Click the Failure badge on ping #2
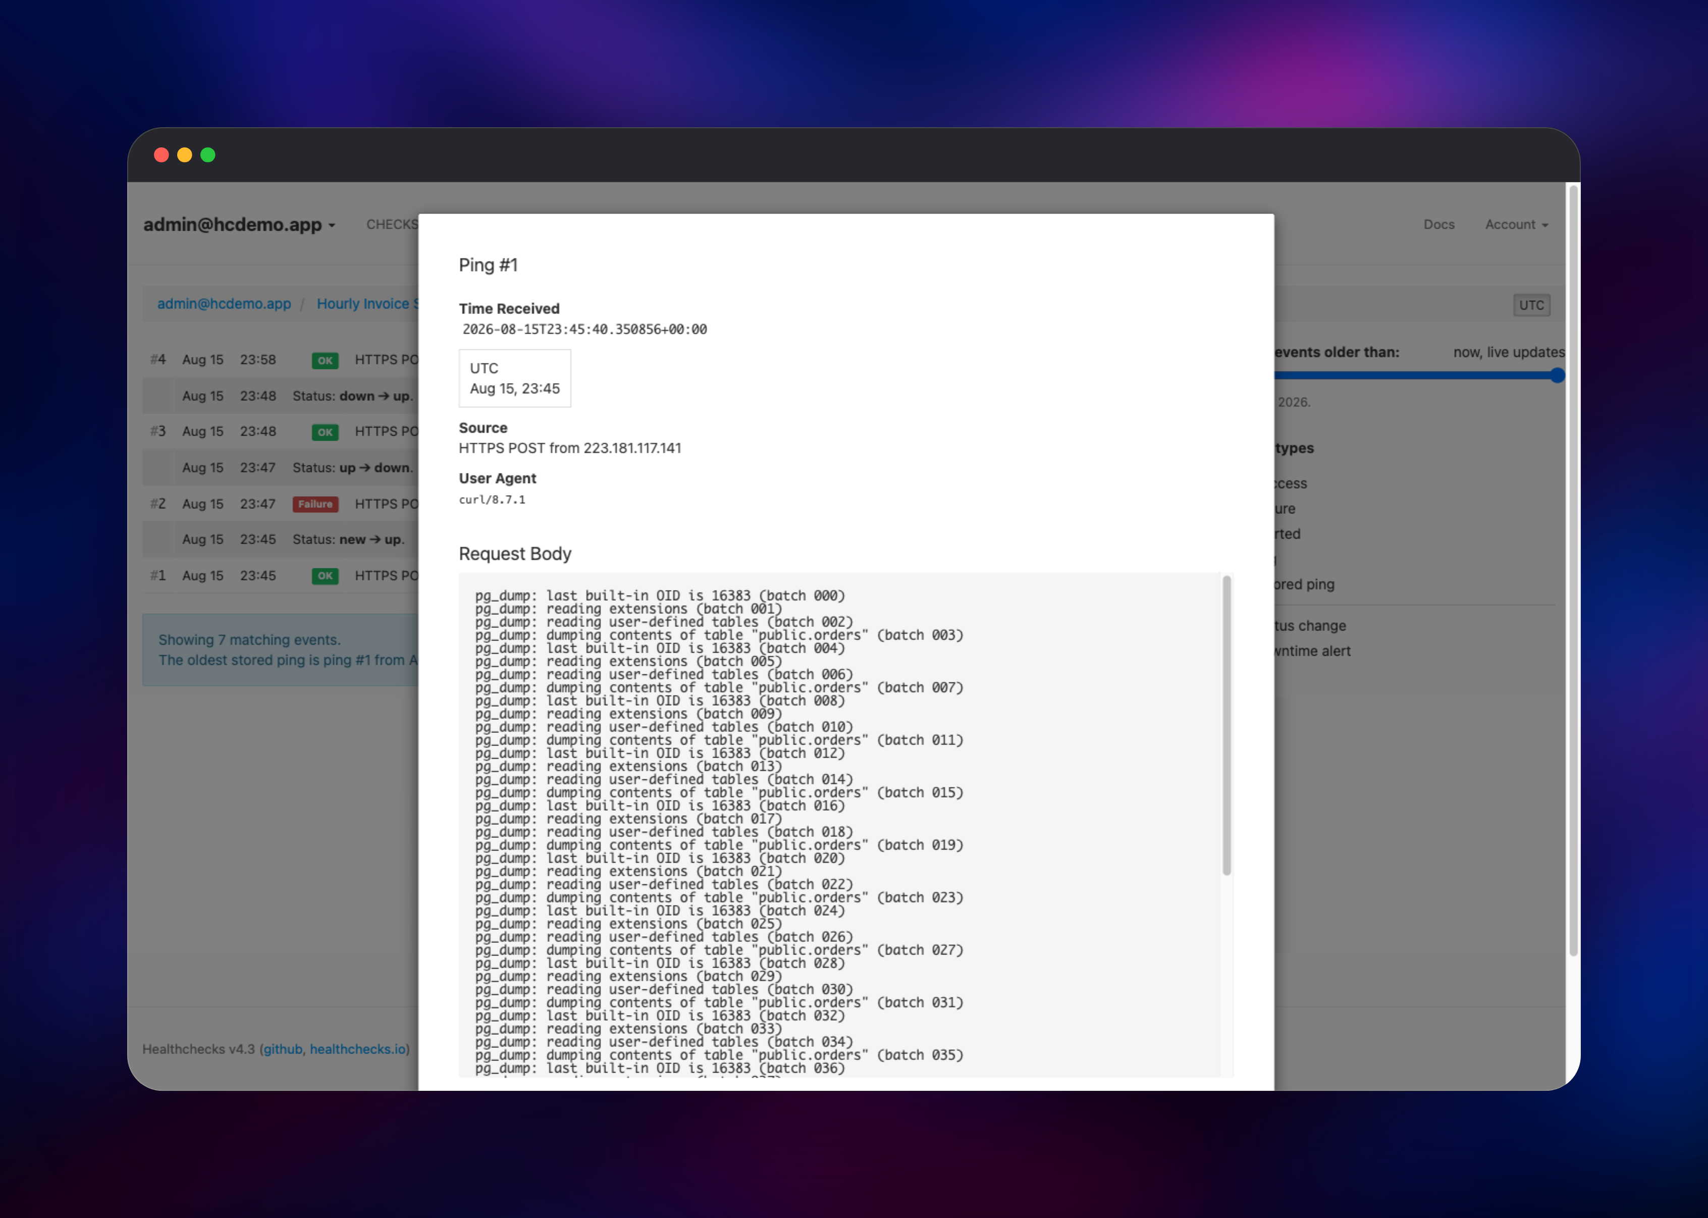The image size is (1708, 1218). click(x=315, y=504)
